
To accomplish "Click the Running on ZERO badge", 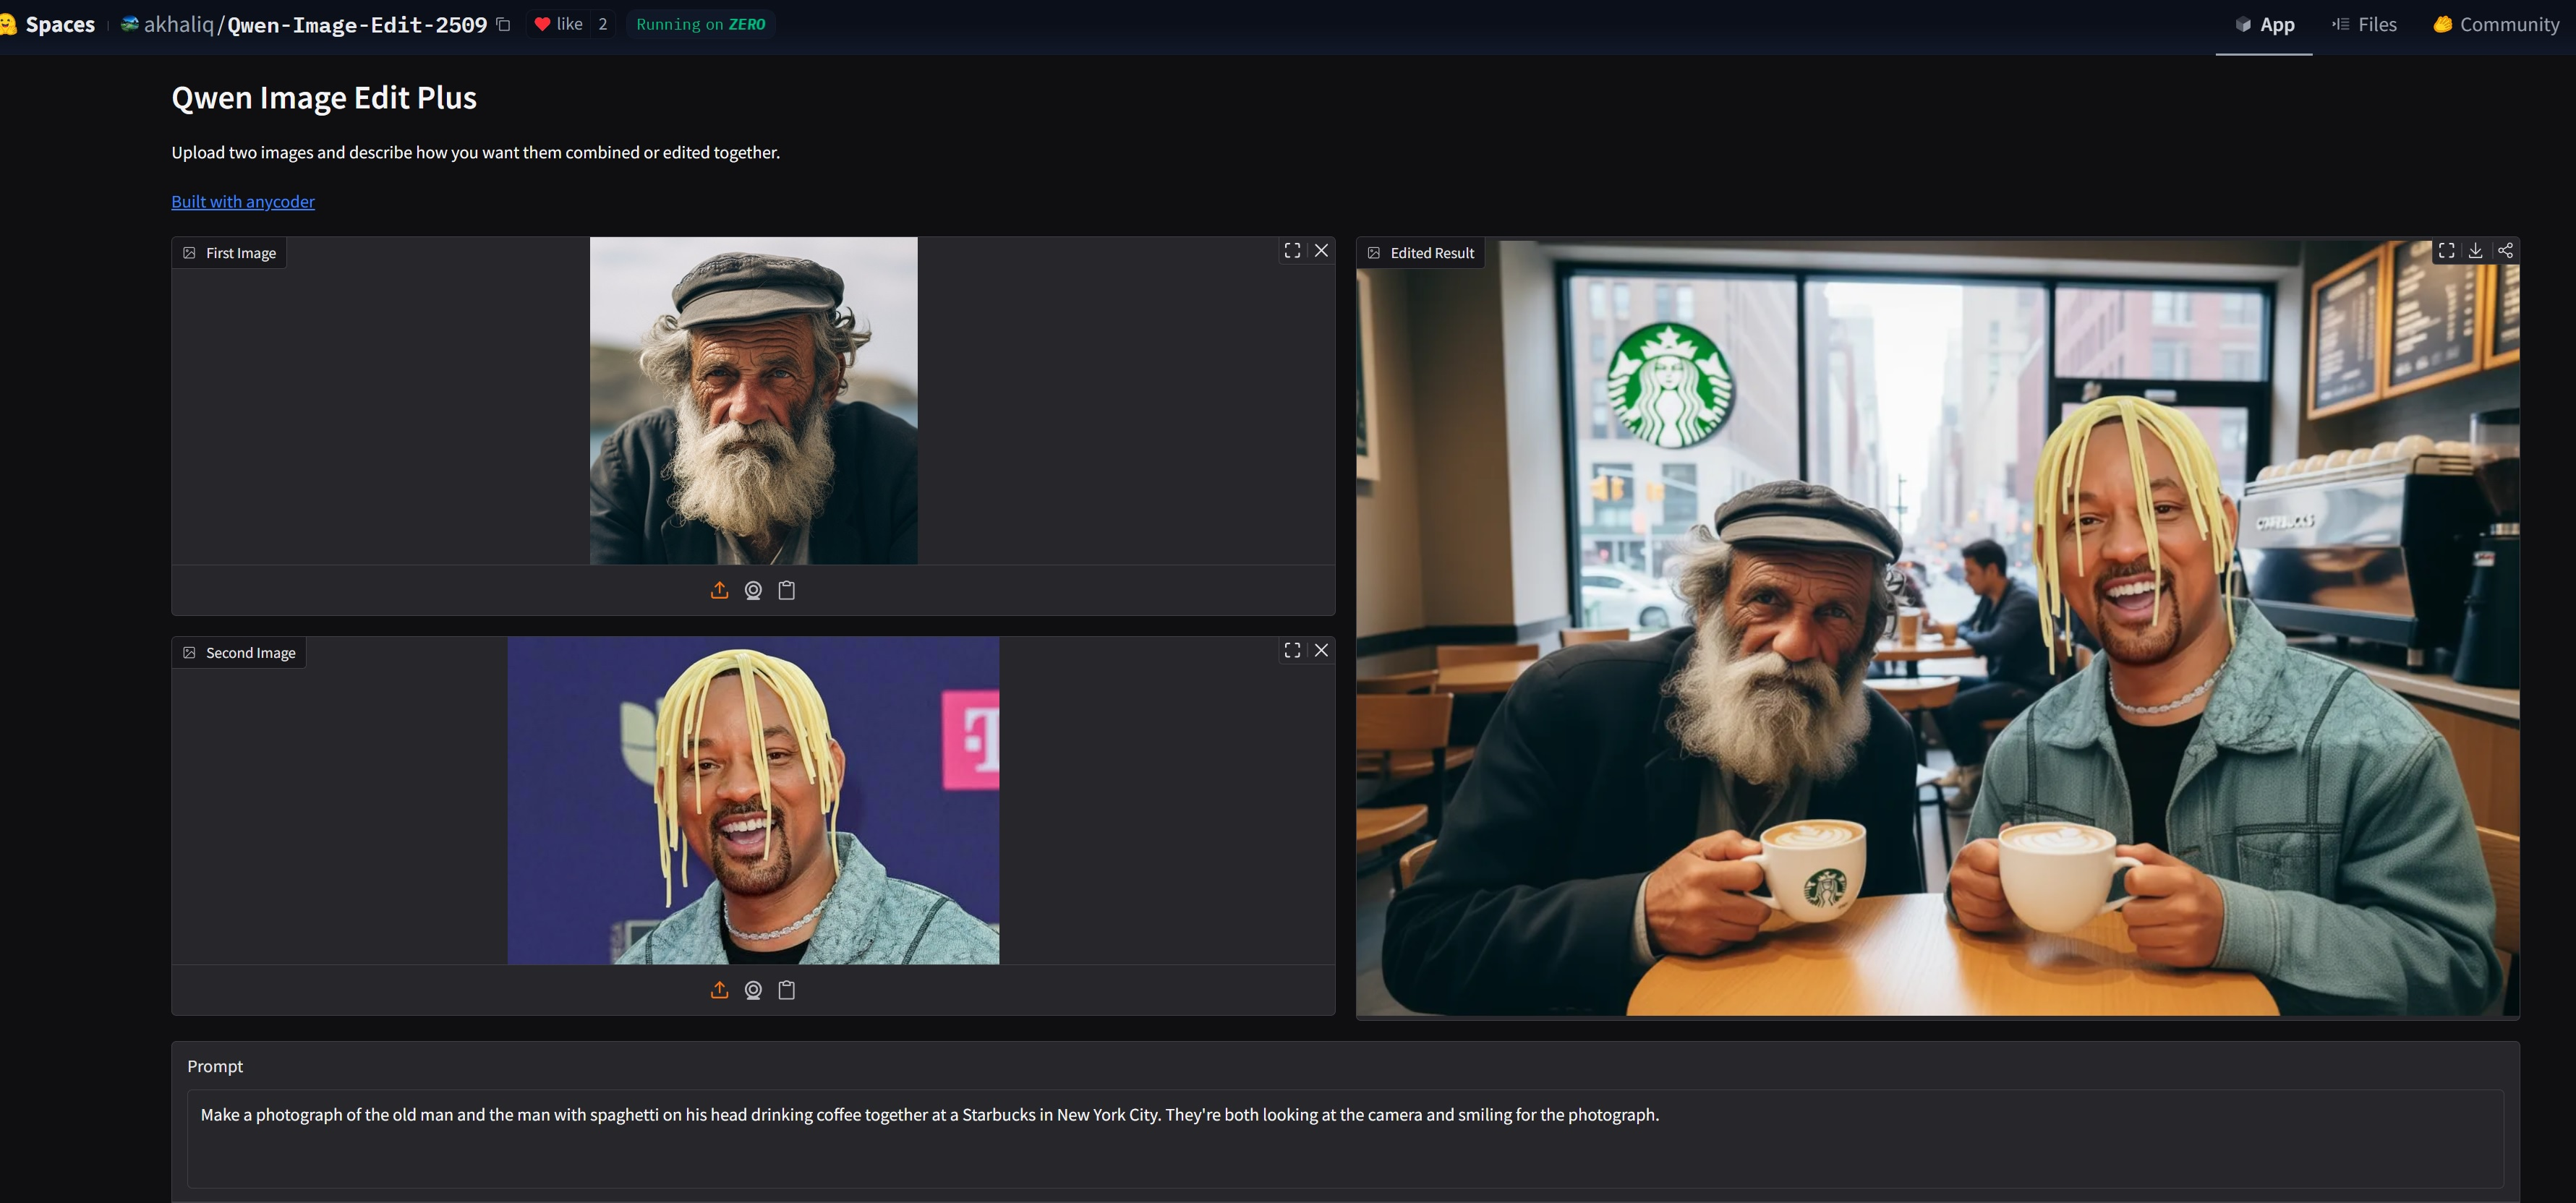I will coord(701,24).
